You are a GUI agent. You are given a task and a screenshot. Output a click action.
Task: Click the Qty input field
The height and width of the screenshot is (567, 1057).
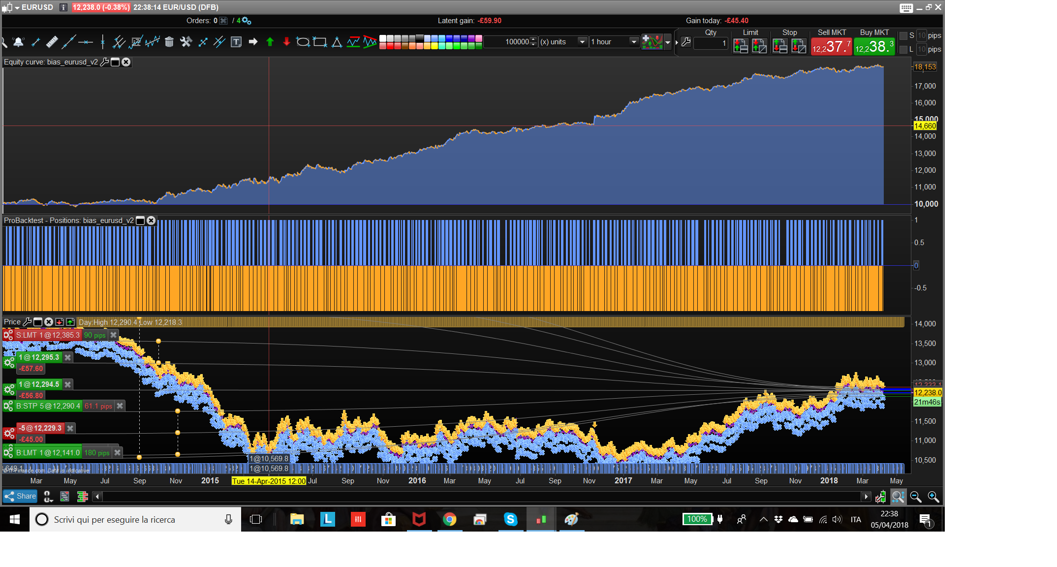click(x=710, y=43)
